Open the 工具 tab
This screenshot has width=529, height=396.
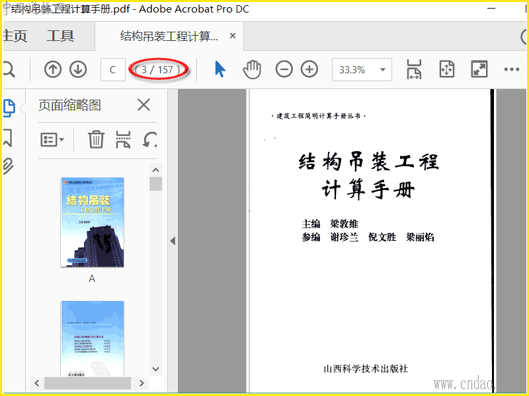pyautogui.click(x=60, y=36)
